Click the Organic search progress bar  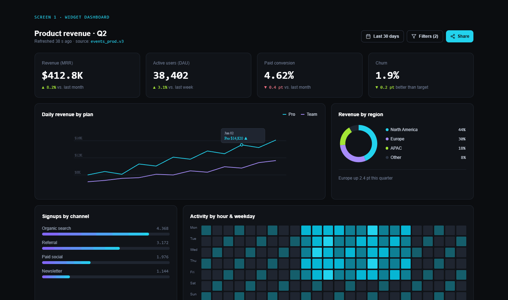point(106,234)
